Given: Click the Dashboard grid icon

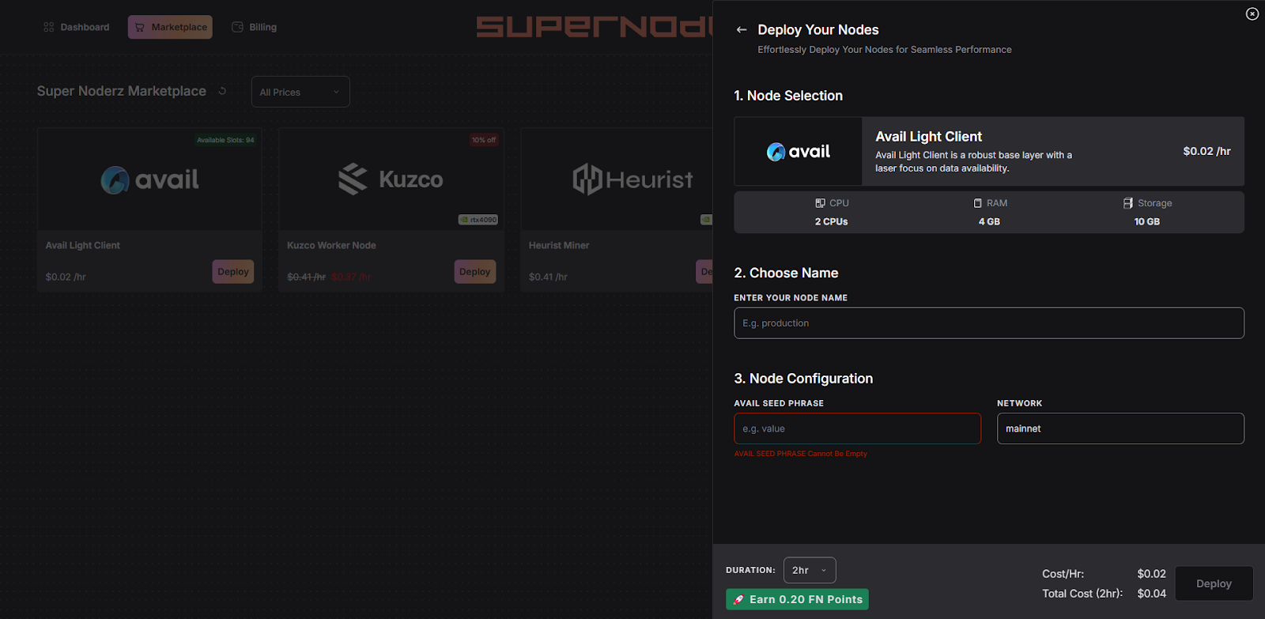Looking at the screenshot, I should pos(49,27).
